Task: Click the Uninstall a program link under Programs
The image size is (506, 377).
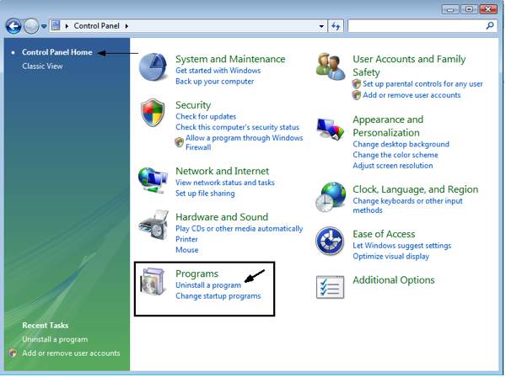Action: pos(207,285)
